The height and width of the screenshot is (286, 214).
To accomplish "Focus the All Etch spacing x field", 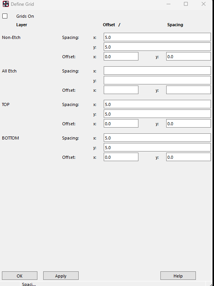I will click(x=157, y=71).
